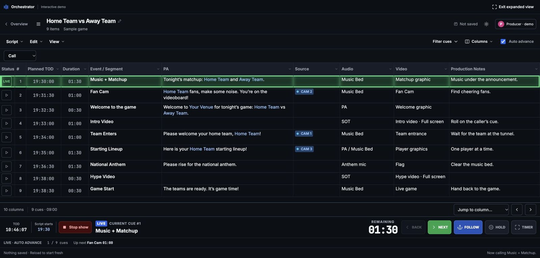Select PA / Music Bed audio cell
Screen dimensions: 540x258
[x=367, y=153]
